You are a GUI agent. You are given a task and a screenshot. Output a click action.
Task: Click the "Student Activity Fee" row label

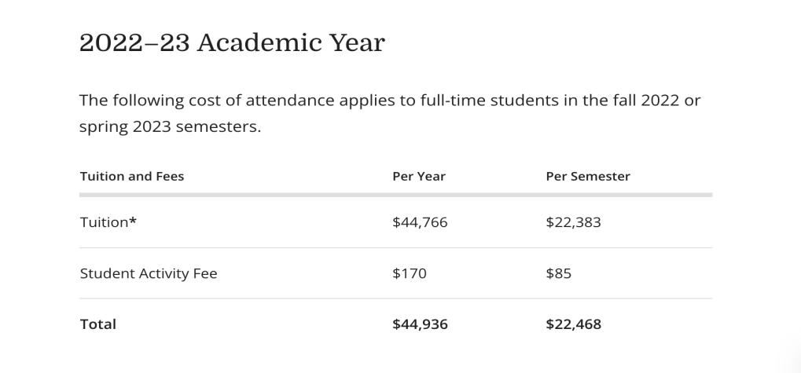pyautogui.click(x=149, y=273)
